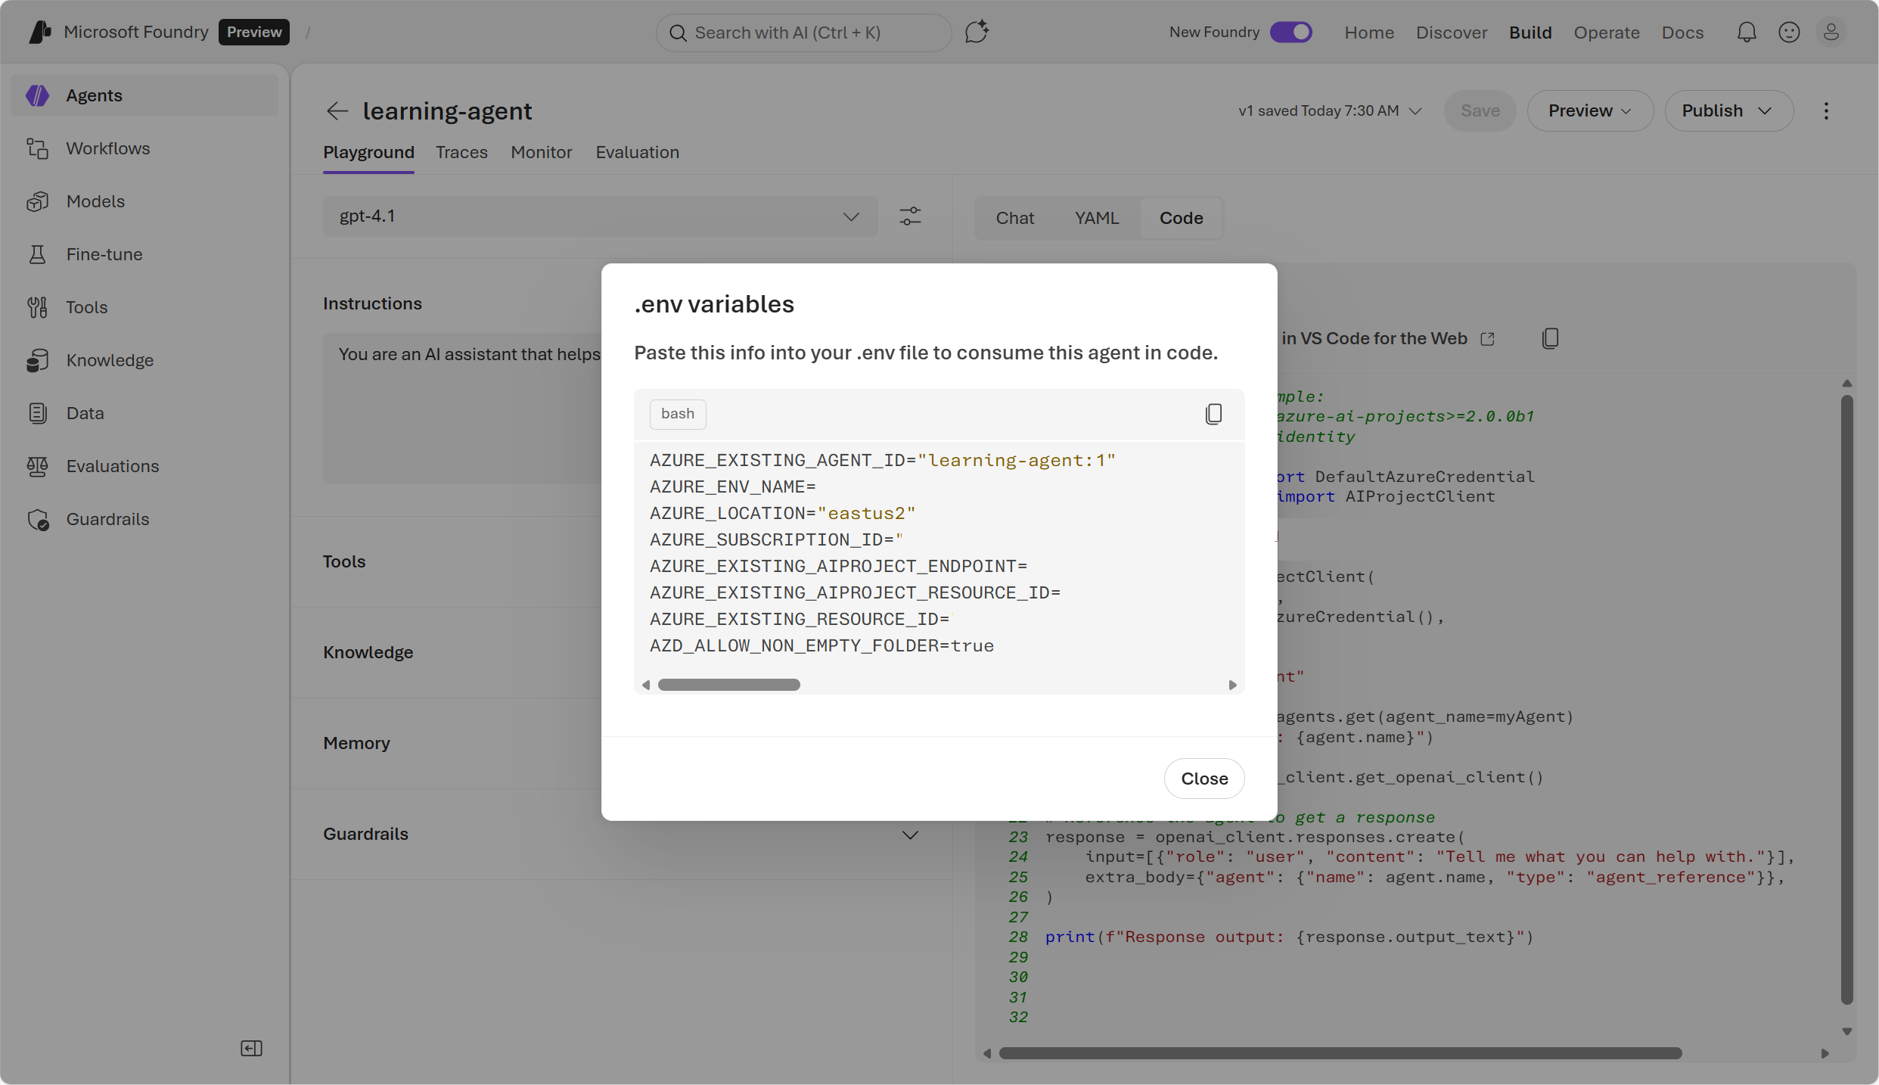Image resolution: width=1879 pixels, height=1085 pixels.
Task: Click the env code scroll left arrow
Action: (646, 685)
